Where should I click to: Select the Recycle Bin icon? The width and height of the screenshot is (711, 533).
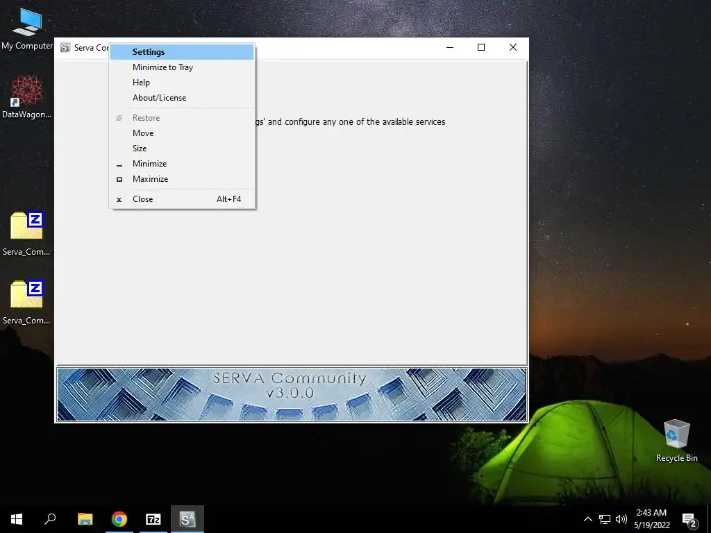676,441
